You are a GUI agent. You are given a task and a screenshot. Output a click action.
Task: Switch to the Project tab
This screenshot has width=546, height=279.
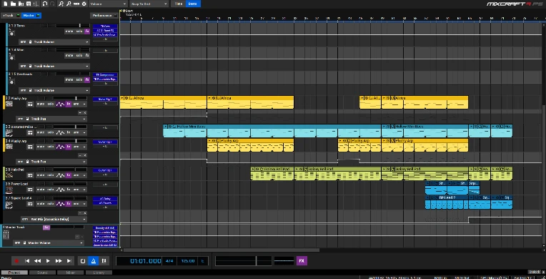pos(14,273)
